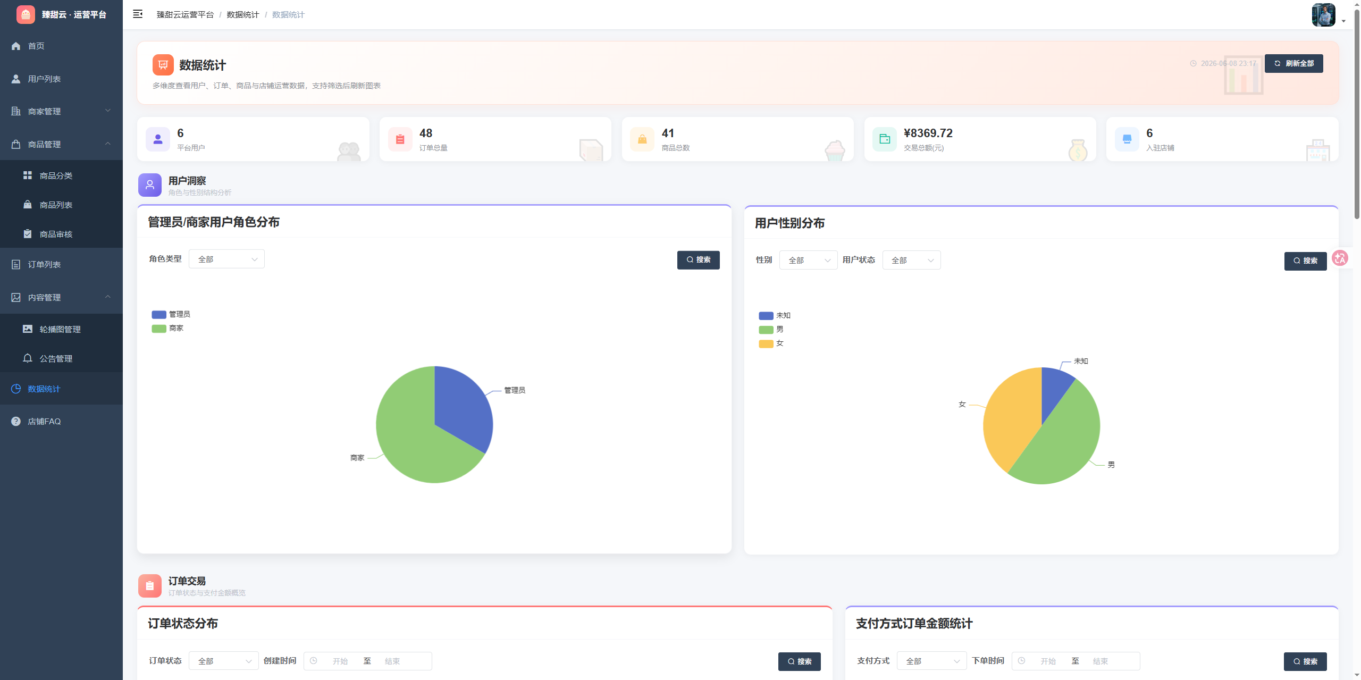1361x680 pixels.
Task: Click the 商品列表 shopping bag icon
Action: tap(28, 205)
